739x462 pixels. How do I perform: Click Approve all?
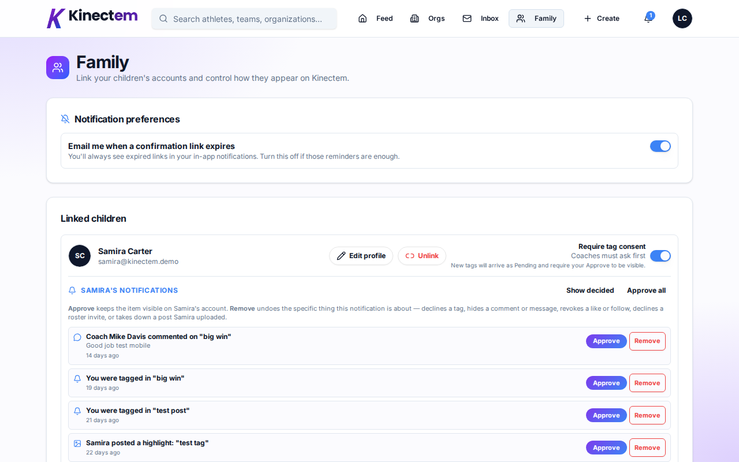(646, 290)
